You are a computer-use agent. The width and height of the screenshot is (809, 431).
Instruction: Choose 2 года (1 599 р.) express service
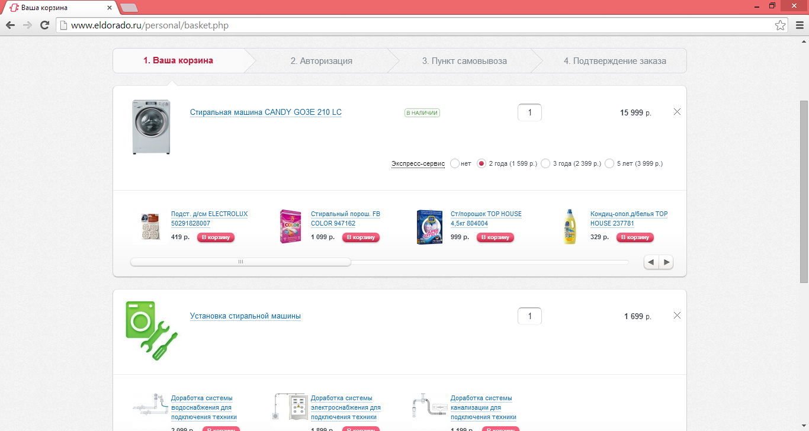point(481,163)
